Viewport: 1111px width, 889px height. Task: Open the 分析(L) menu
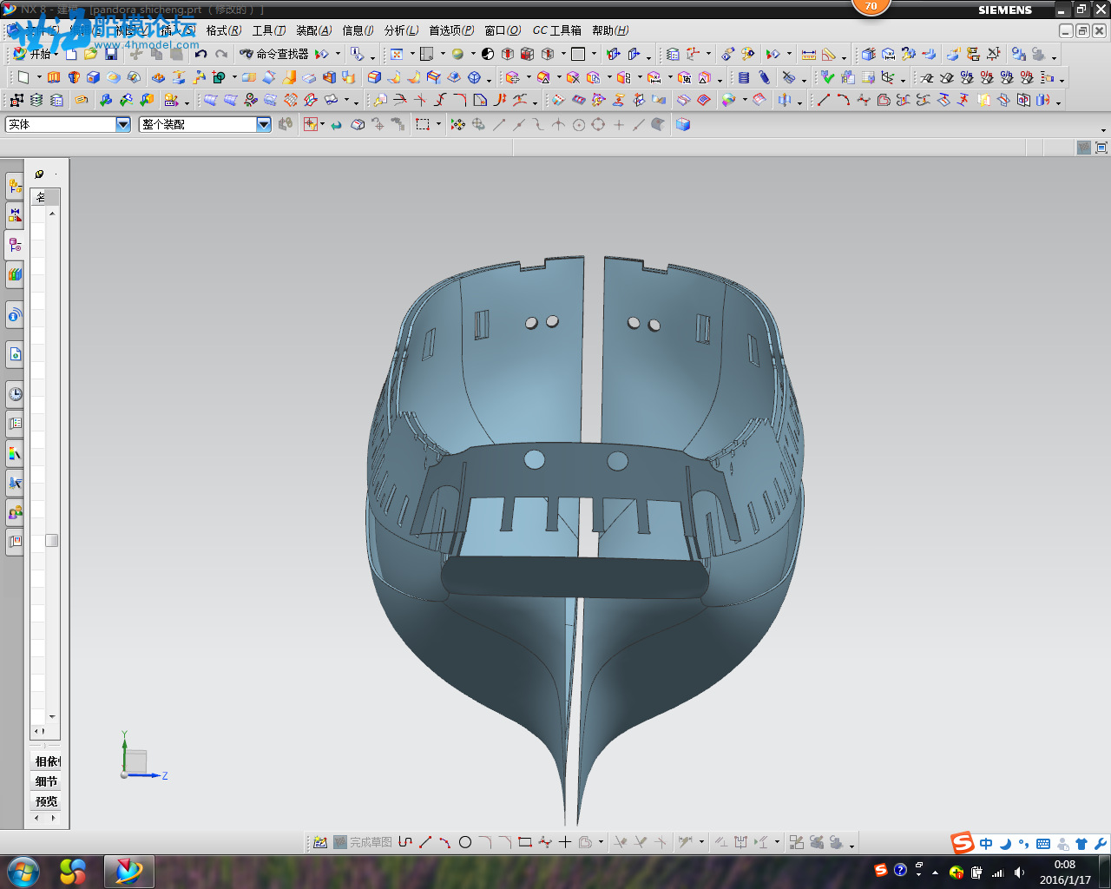(401, 30)
